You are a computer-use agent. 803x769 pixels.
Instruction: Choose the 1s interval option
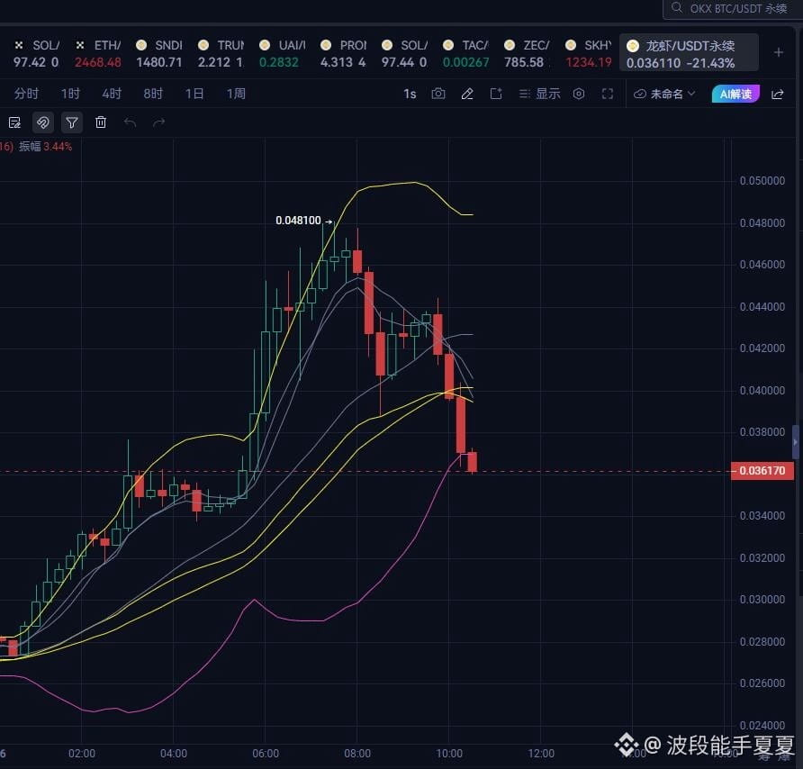[410, 94]
